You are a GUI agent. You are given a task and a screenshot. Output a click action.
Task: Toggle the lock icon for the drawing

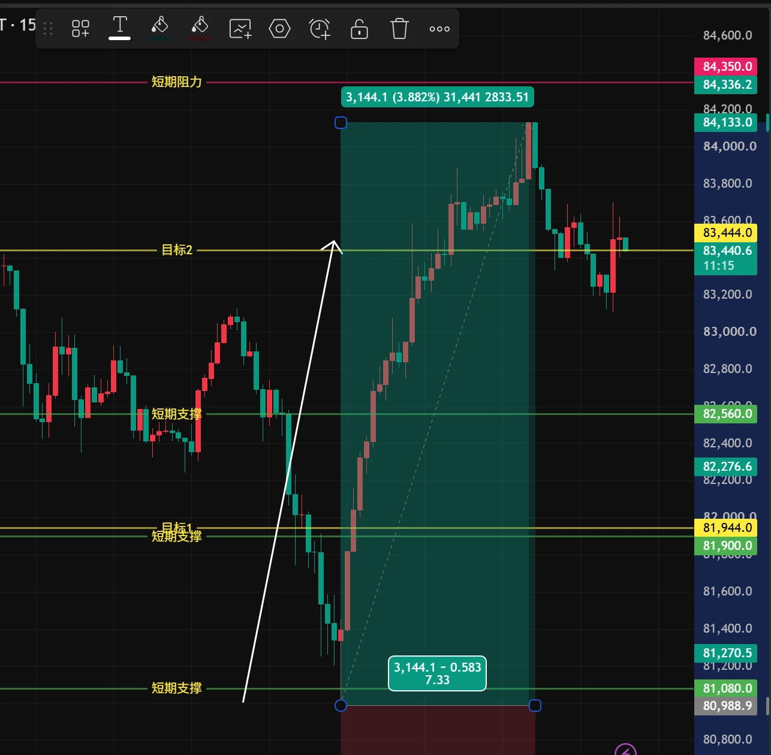click(x=359, y=28)
